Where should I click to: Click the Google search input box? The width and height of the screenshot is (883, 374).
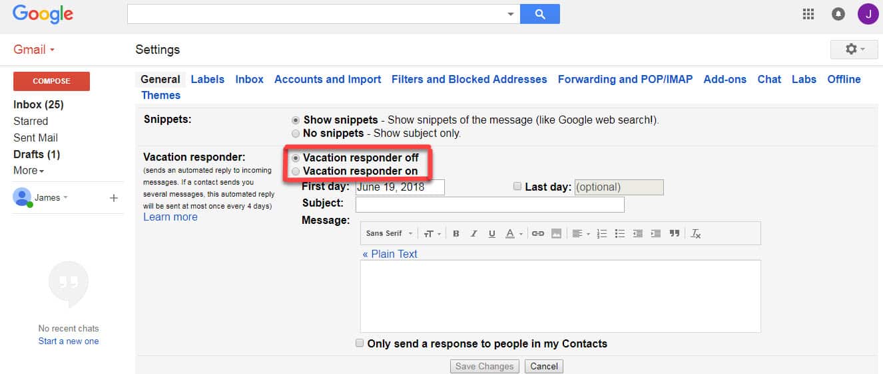(x=316, y=14)
